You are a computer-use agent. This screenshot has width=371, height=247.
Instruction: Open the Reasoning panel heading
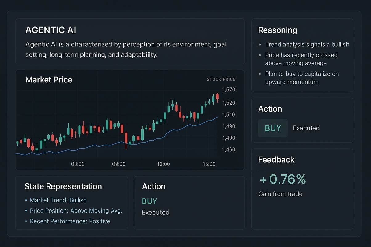278,30
